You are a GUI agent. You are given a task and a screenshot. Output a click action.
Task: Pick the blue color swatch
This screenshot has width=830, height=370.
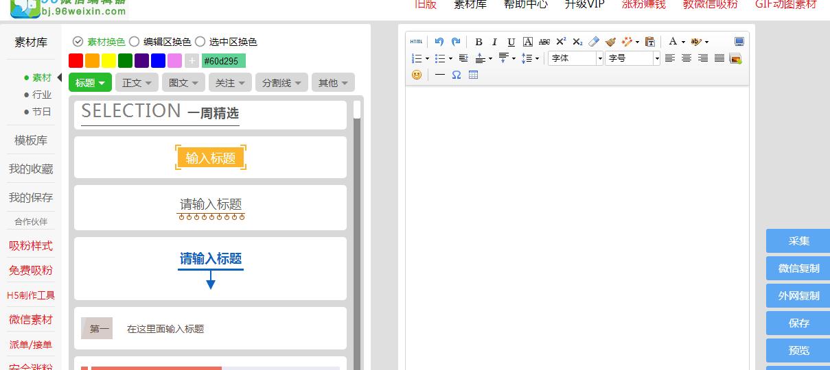158,61
